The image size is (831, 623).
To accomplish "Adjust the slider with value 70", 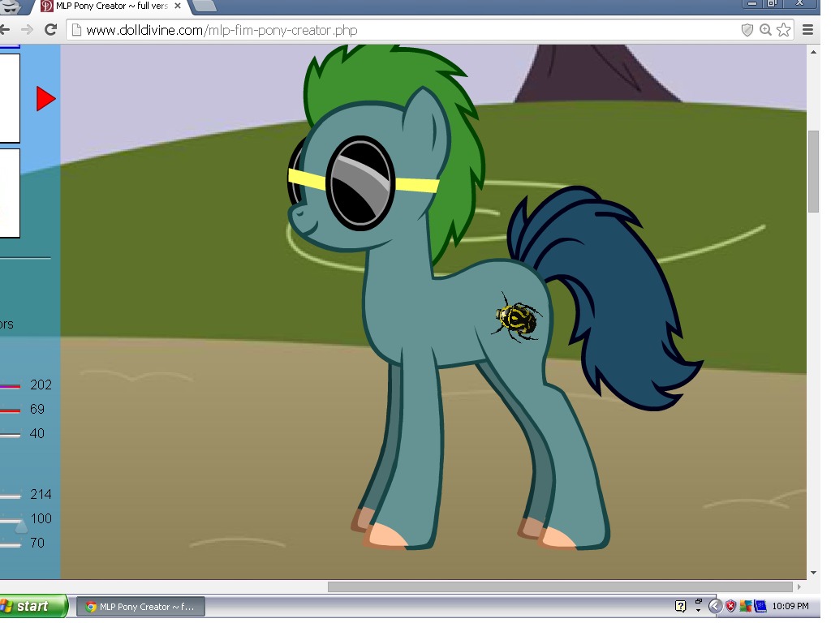I will [x=10, y=544].
